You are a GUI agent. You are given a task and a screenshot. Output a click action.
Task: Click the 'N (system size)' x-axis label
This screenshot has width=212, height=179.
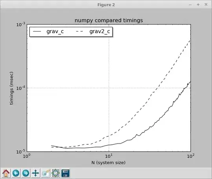pyautogui.click(x=108, y=162)
